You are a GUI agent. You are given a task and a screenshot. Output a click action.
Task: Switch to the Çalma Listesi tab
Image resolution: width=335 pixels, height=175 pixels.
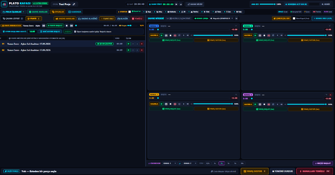tap(13, 19)
